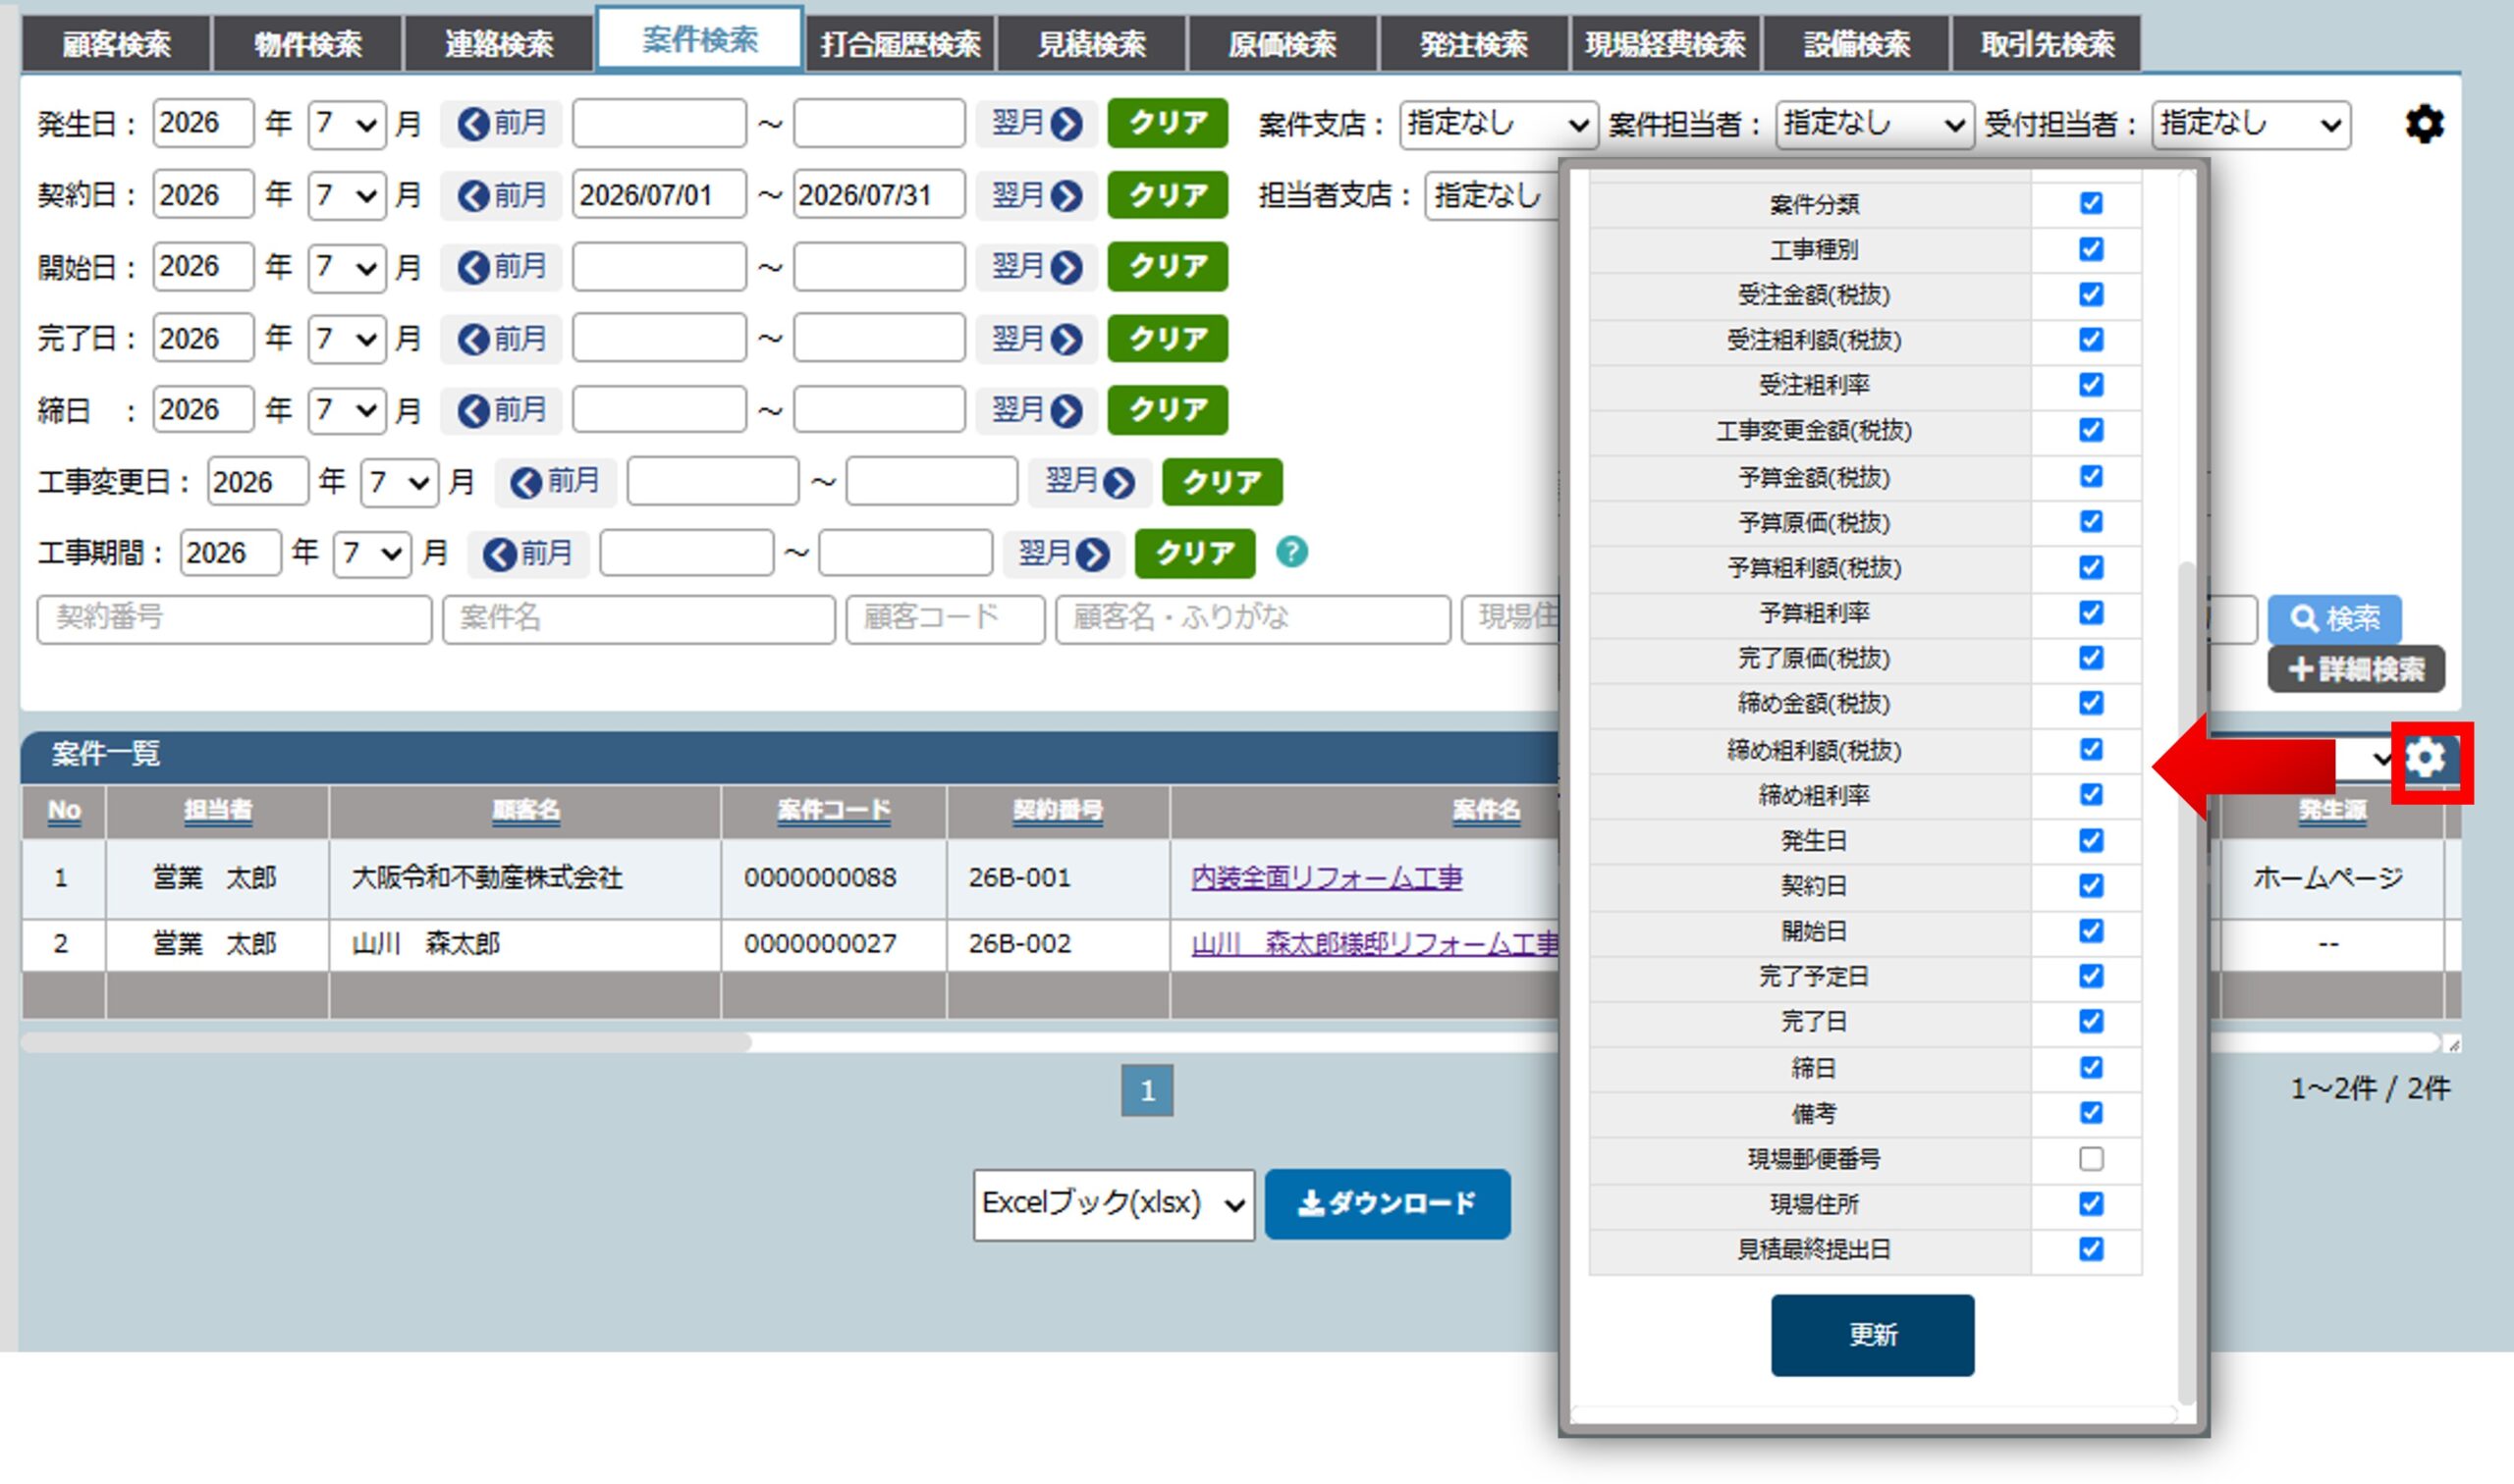
Task: Open the 担当者支店 dropdown
Action: click(x=1492, y=196)
